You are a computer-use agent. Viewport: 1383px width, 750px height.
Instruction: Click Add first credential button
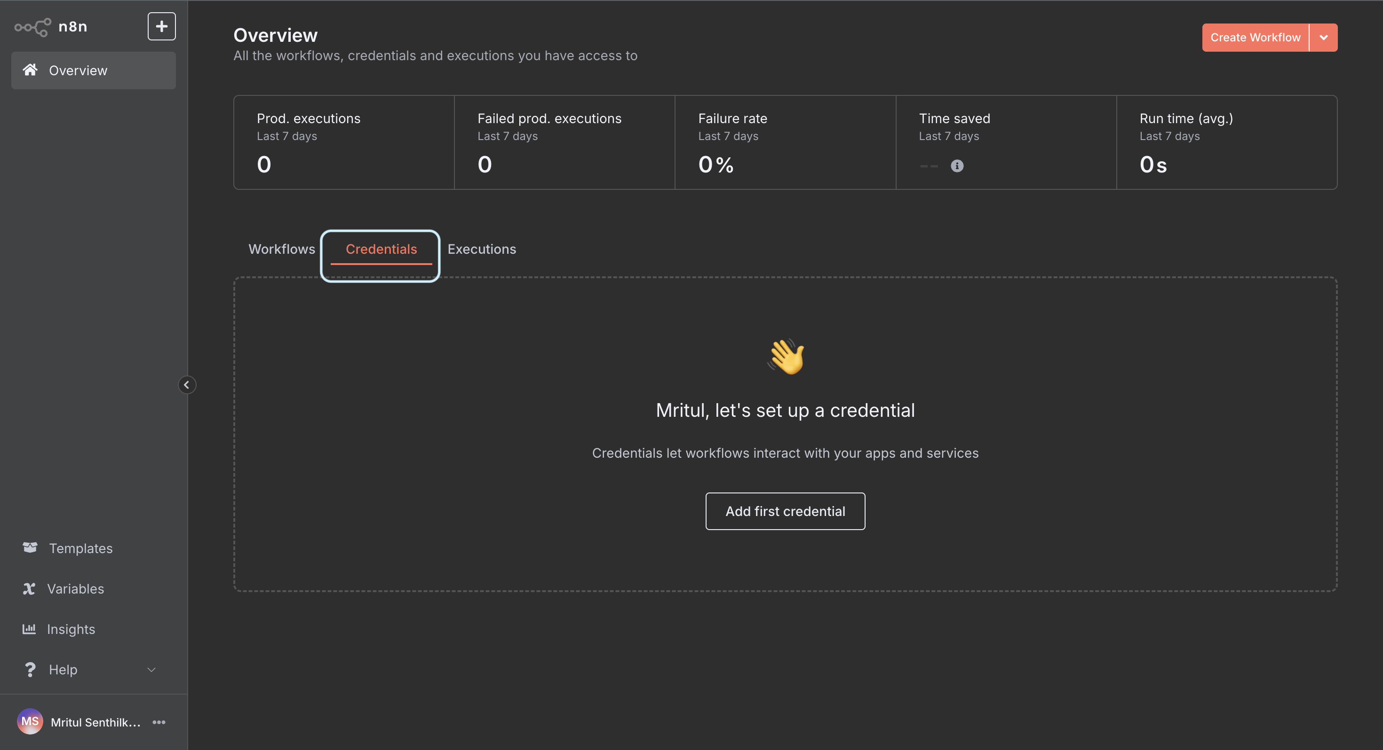point(785,511)
